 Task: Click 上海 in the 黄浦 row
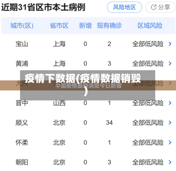tap(59, 64)
